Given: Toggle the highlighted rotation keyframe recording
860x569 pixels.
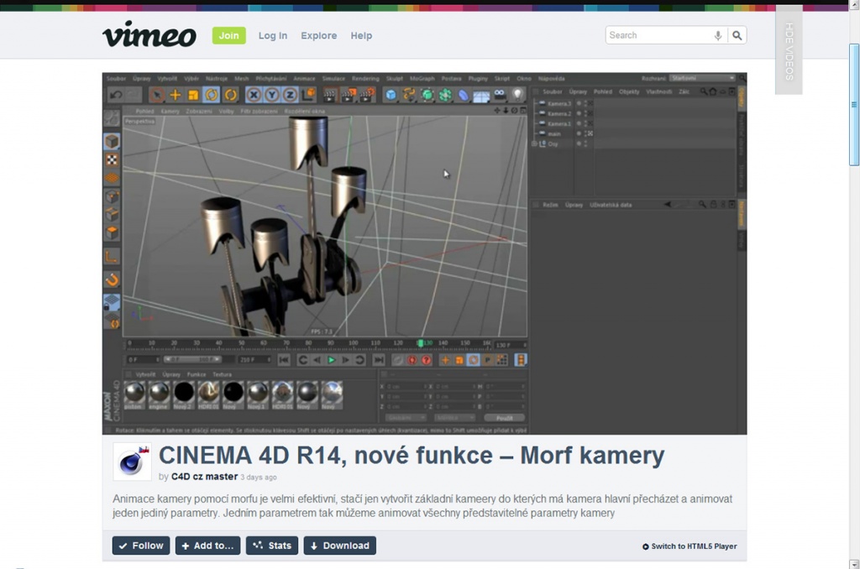Looking at the screenshot, I should [474, 360].
